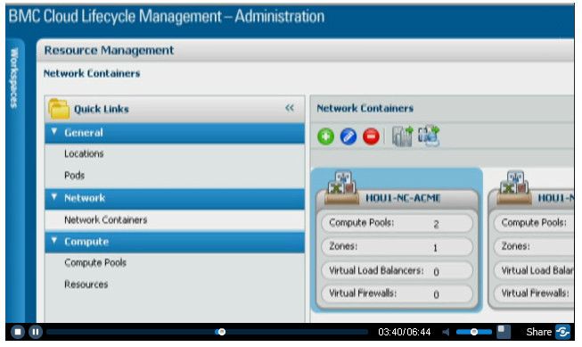Click the 03:40/06:44 time display
Image resolution: width=582 pixels, height=347 pixels.
(x=405, y=332)
